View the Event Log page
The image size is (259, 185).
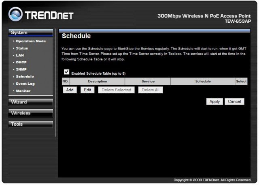(25, 84)
